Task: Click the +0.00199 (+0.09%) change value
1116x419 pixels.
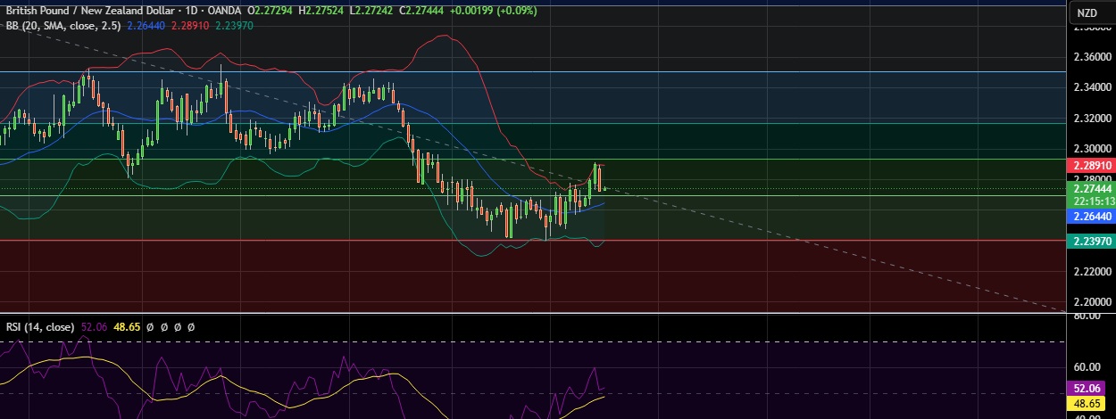Action: (x=494, y=11)
